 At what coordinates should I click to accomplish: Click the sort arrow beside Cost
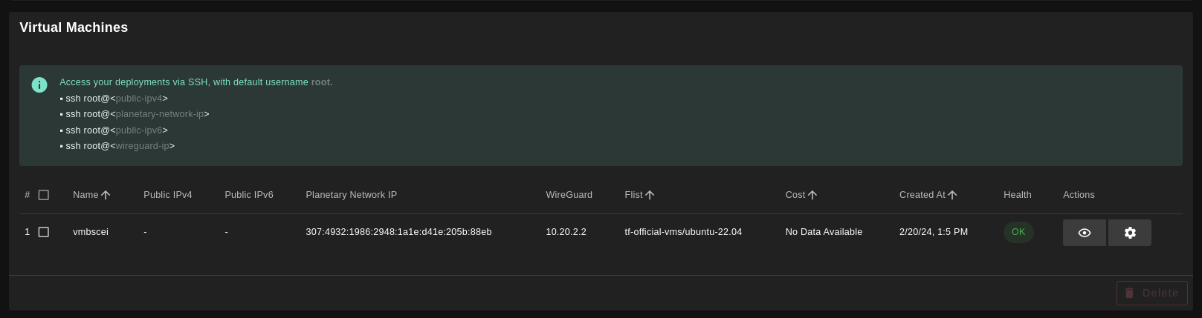coord(812,195)
